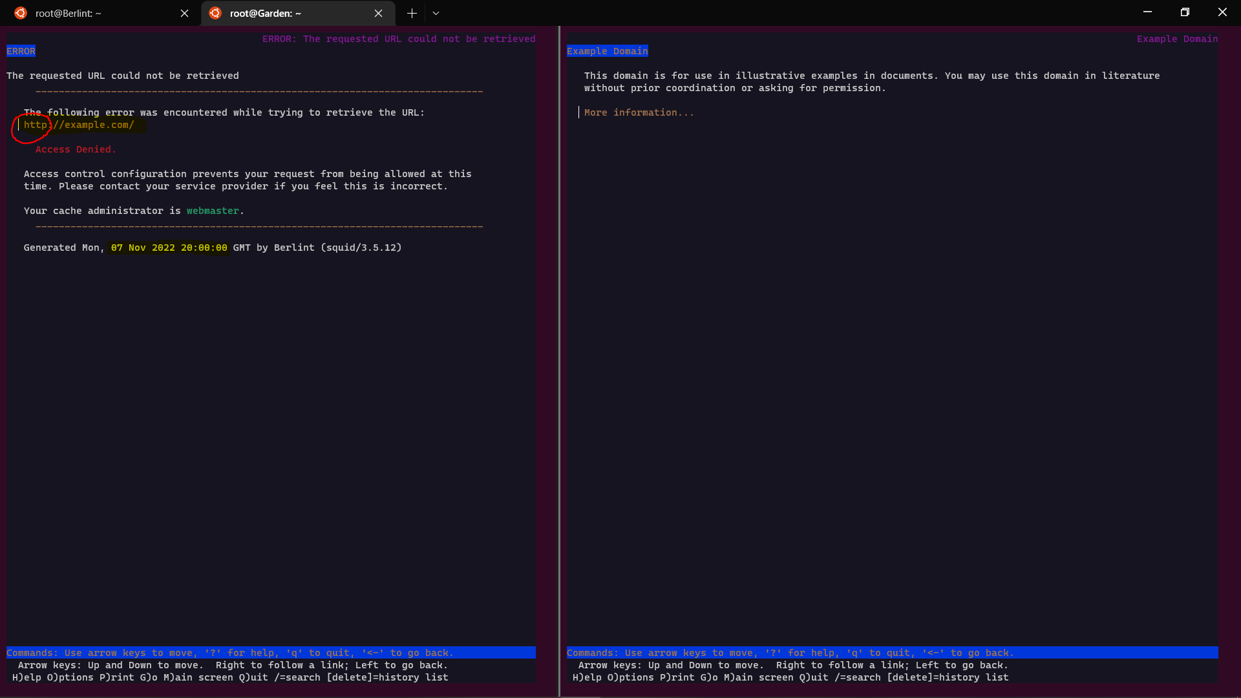Click the ERROR heading in left pane
Image resolution: width=1241 pixels, height=698 pixels.
(21, 51)
